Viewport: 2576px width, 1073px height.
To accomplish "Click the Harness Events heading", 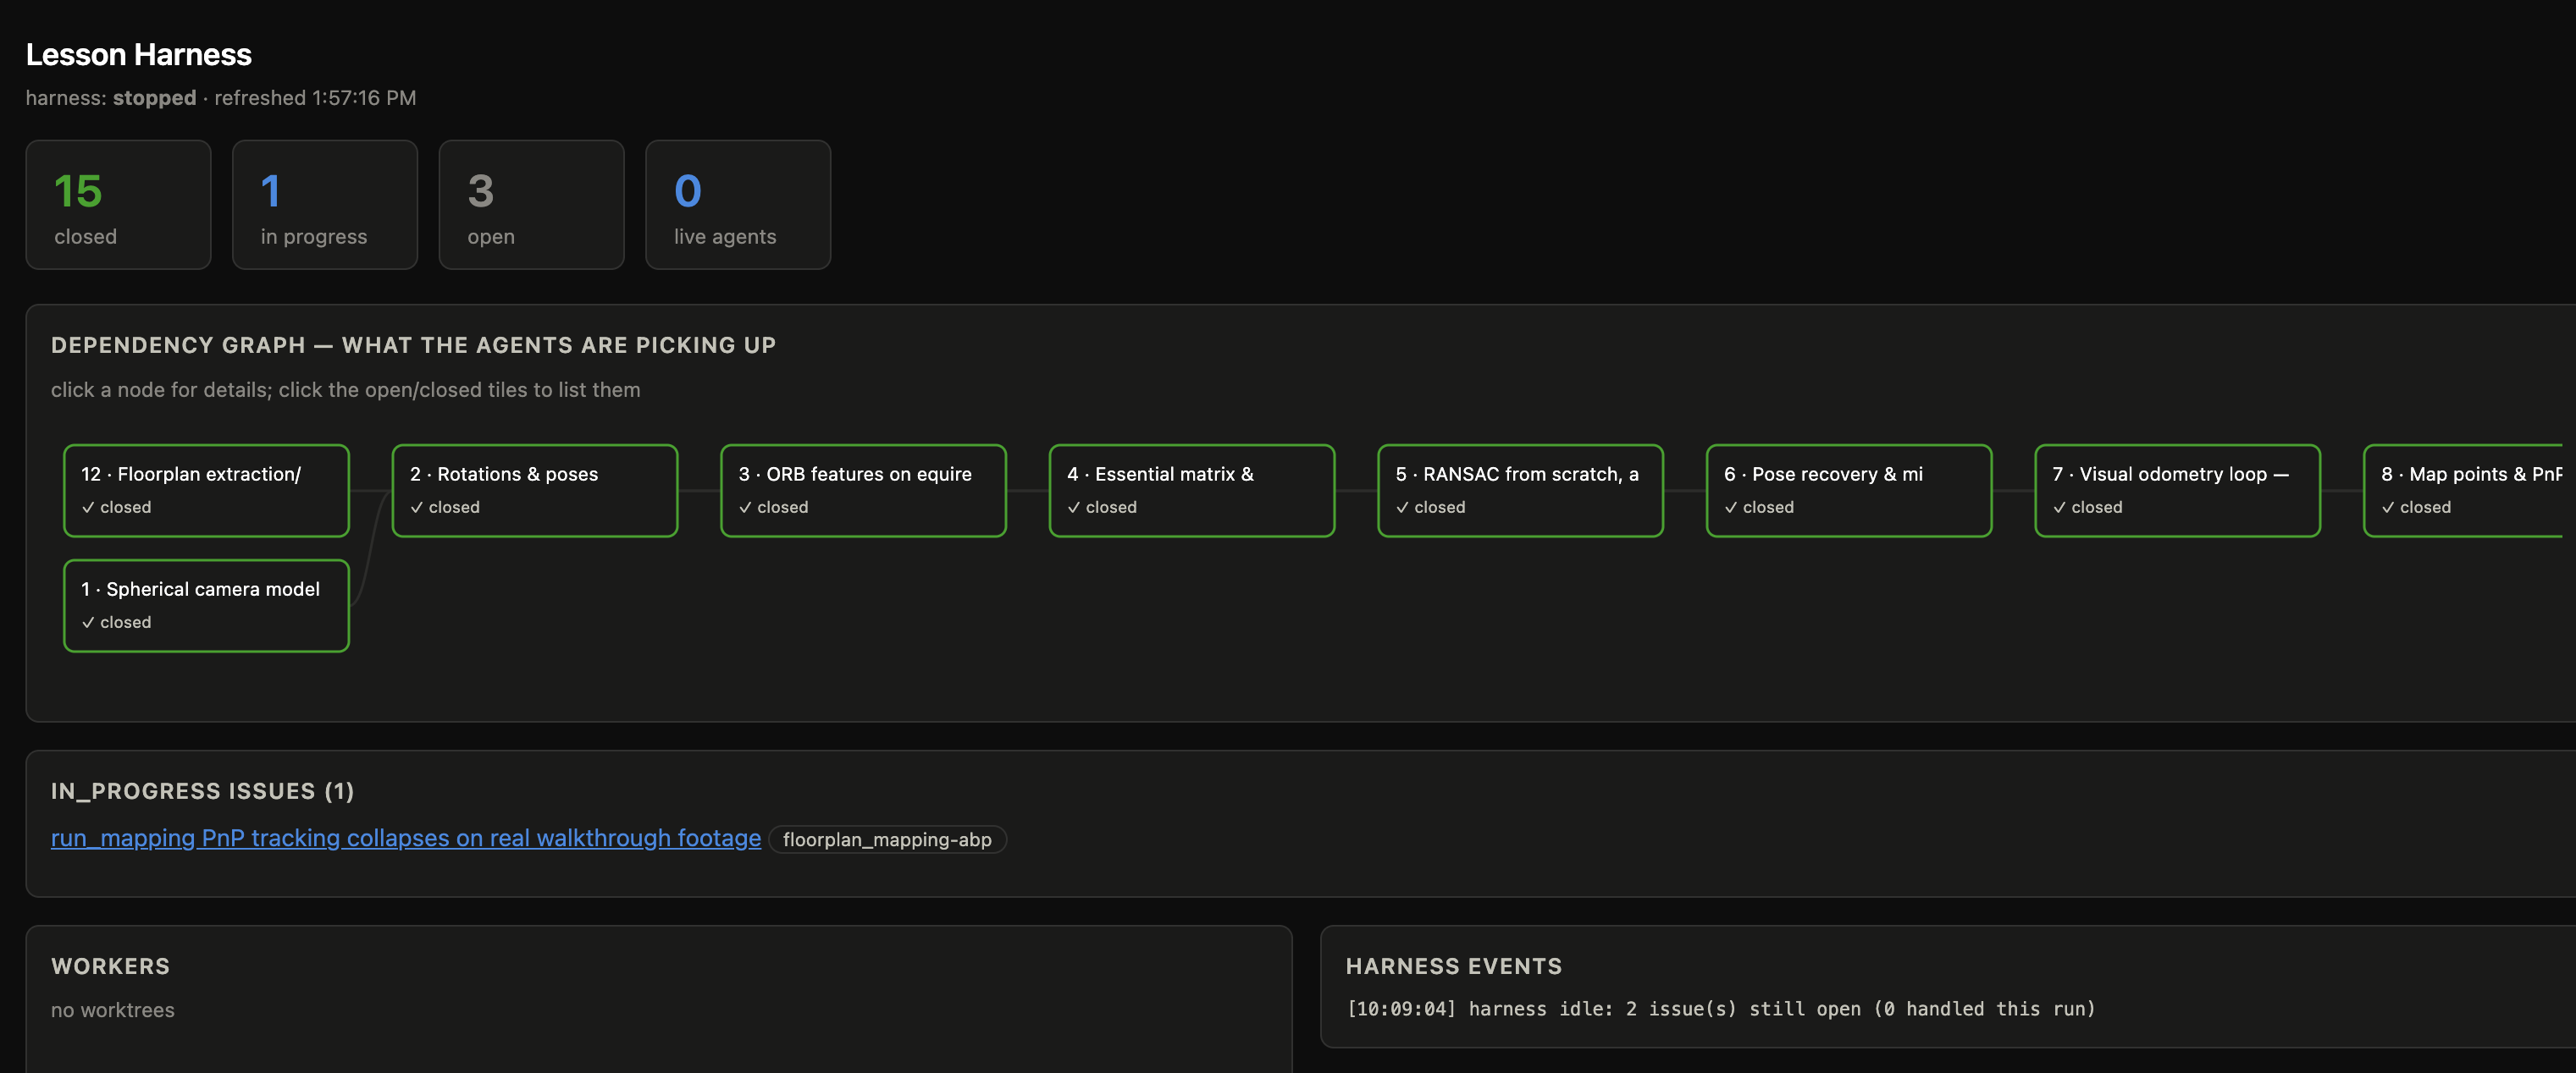I will tap(1454, 966).
